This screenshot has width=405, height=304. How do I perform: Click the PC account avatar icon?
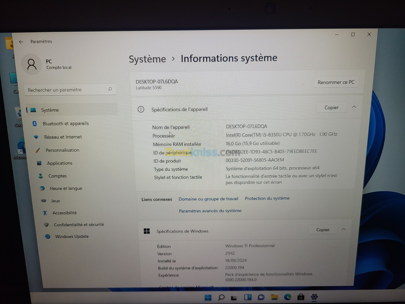(32, 64)
